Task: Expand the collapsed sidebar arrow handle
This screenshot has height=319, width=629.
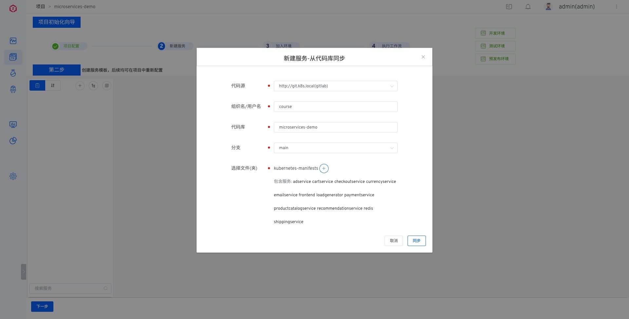Action: tap(24, 272)
